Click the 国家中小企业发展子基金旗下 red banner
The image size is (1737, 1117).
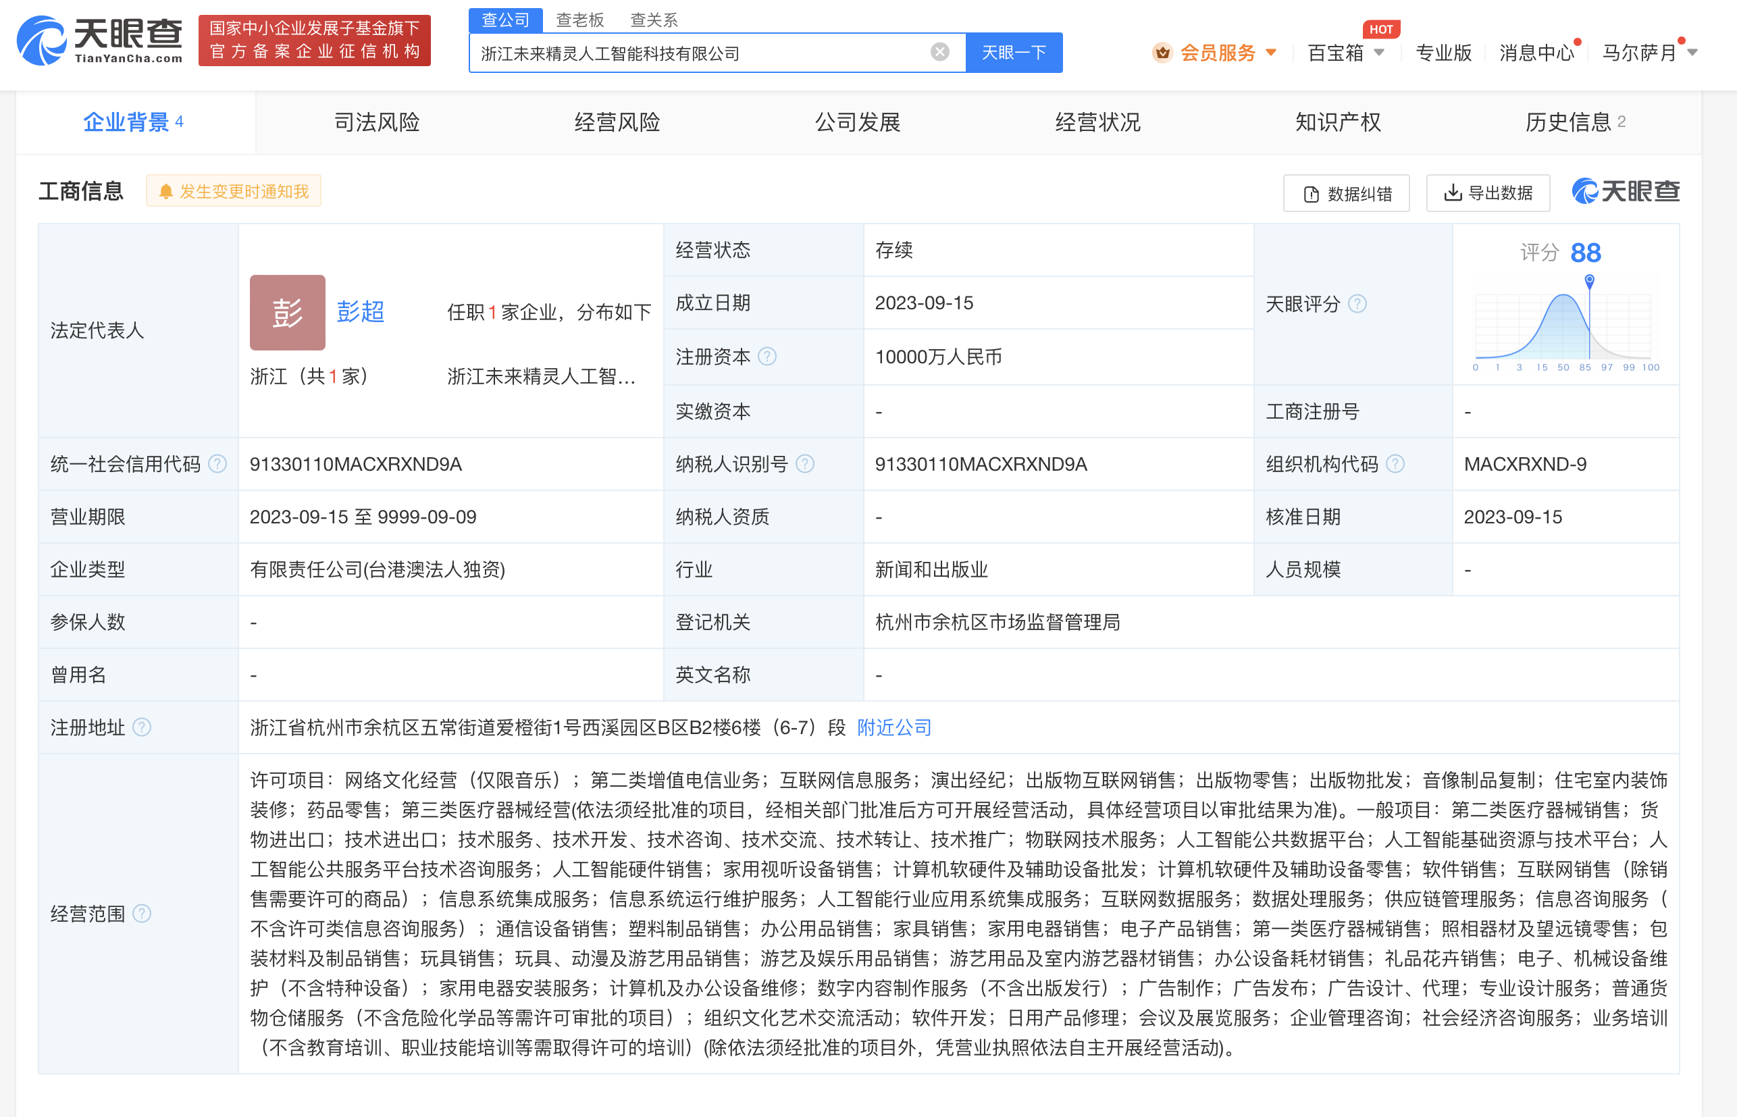[314, 41]
